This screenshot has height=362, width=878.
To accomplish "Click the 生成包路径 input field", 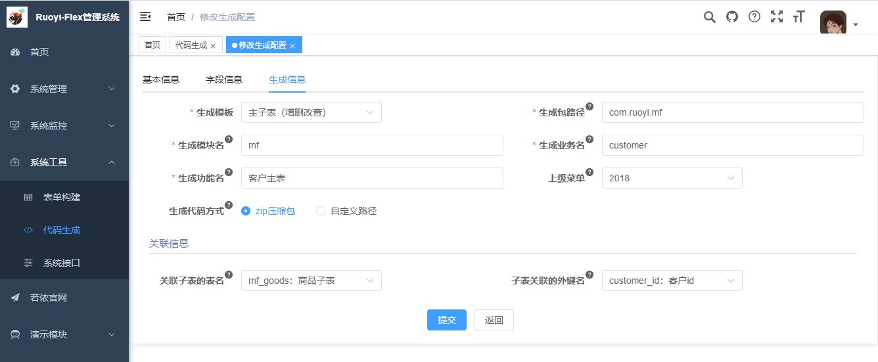I will [x=733, y=112].
